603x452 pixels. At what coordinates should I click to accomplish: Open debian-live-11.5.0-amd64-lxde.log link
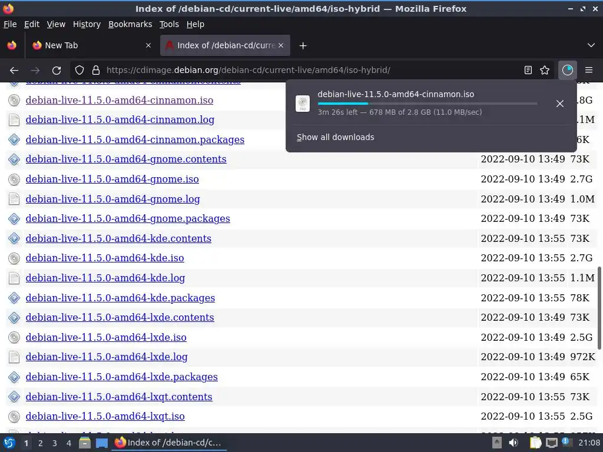pos(107,357)
